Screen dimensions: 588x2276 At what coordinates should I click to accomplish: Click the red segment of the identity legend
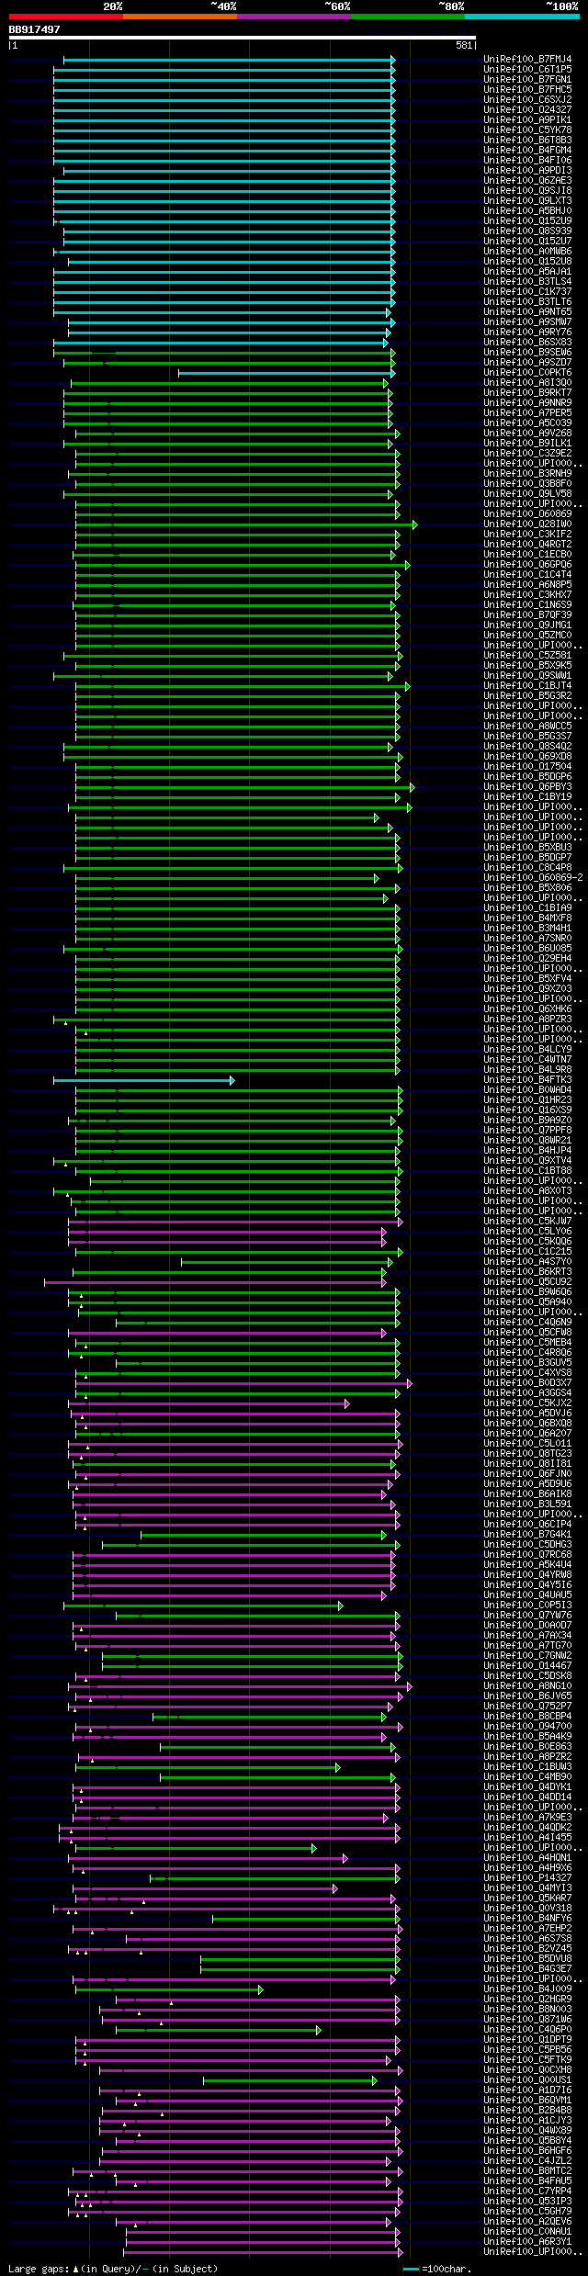[66, 16]
